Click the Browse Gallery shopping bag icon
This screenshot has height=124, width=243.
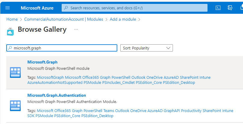[11, 30]
